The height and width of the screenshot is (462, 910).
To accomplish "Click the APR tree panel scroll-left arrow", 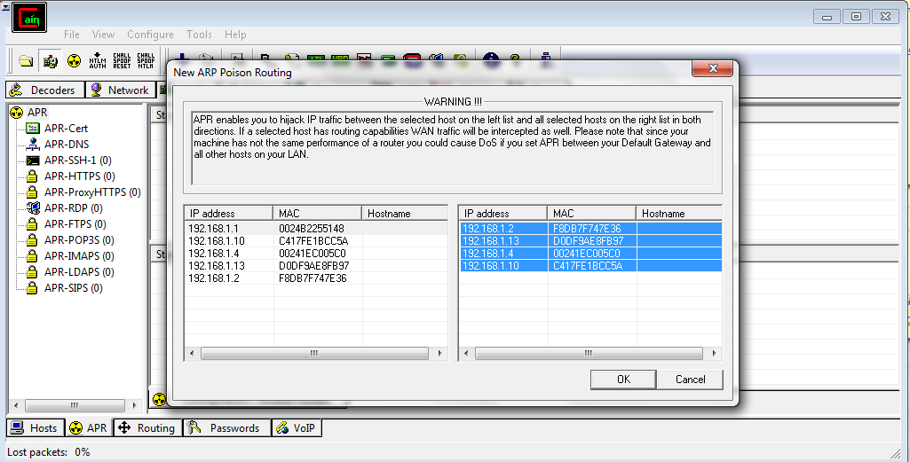I will click(16, 405).
